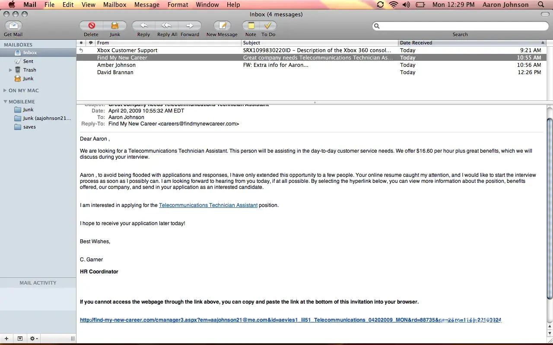This screenshot has height=345, width=553.
Task: Sort messages by the Subject column
Action: (320, 43)
